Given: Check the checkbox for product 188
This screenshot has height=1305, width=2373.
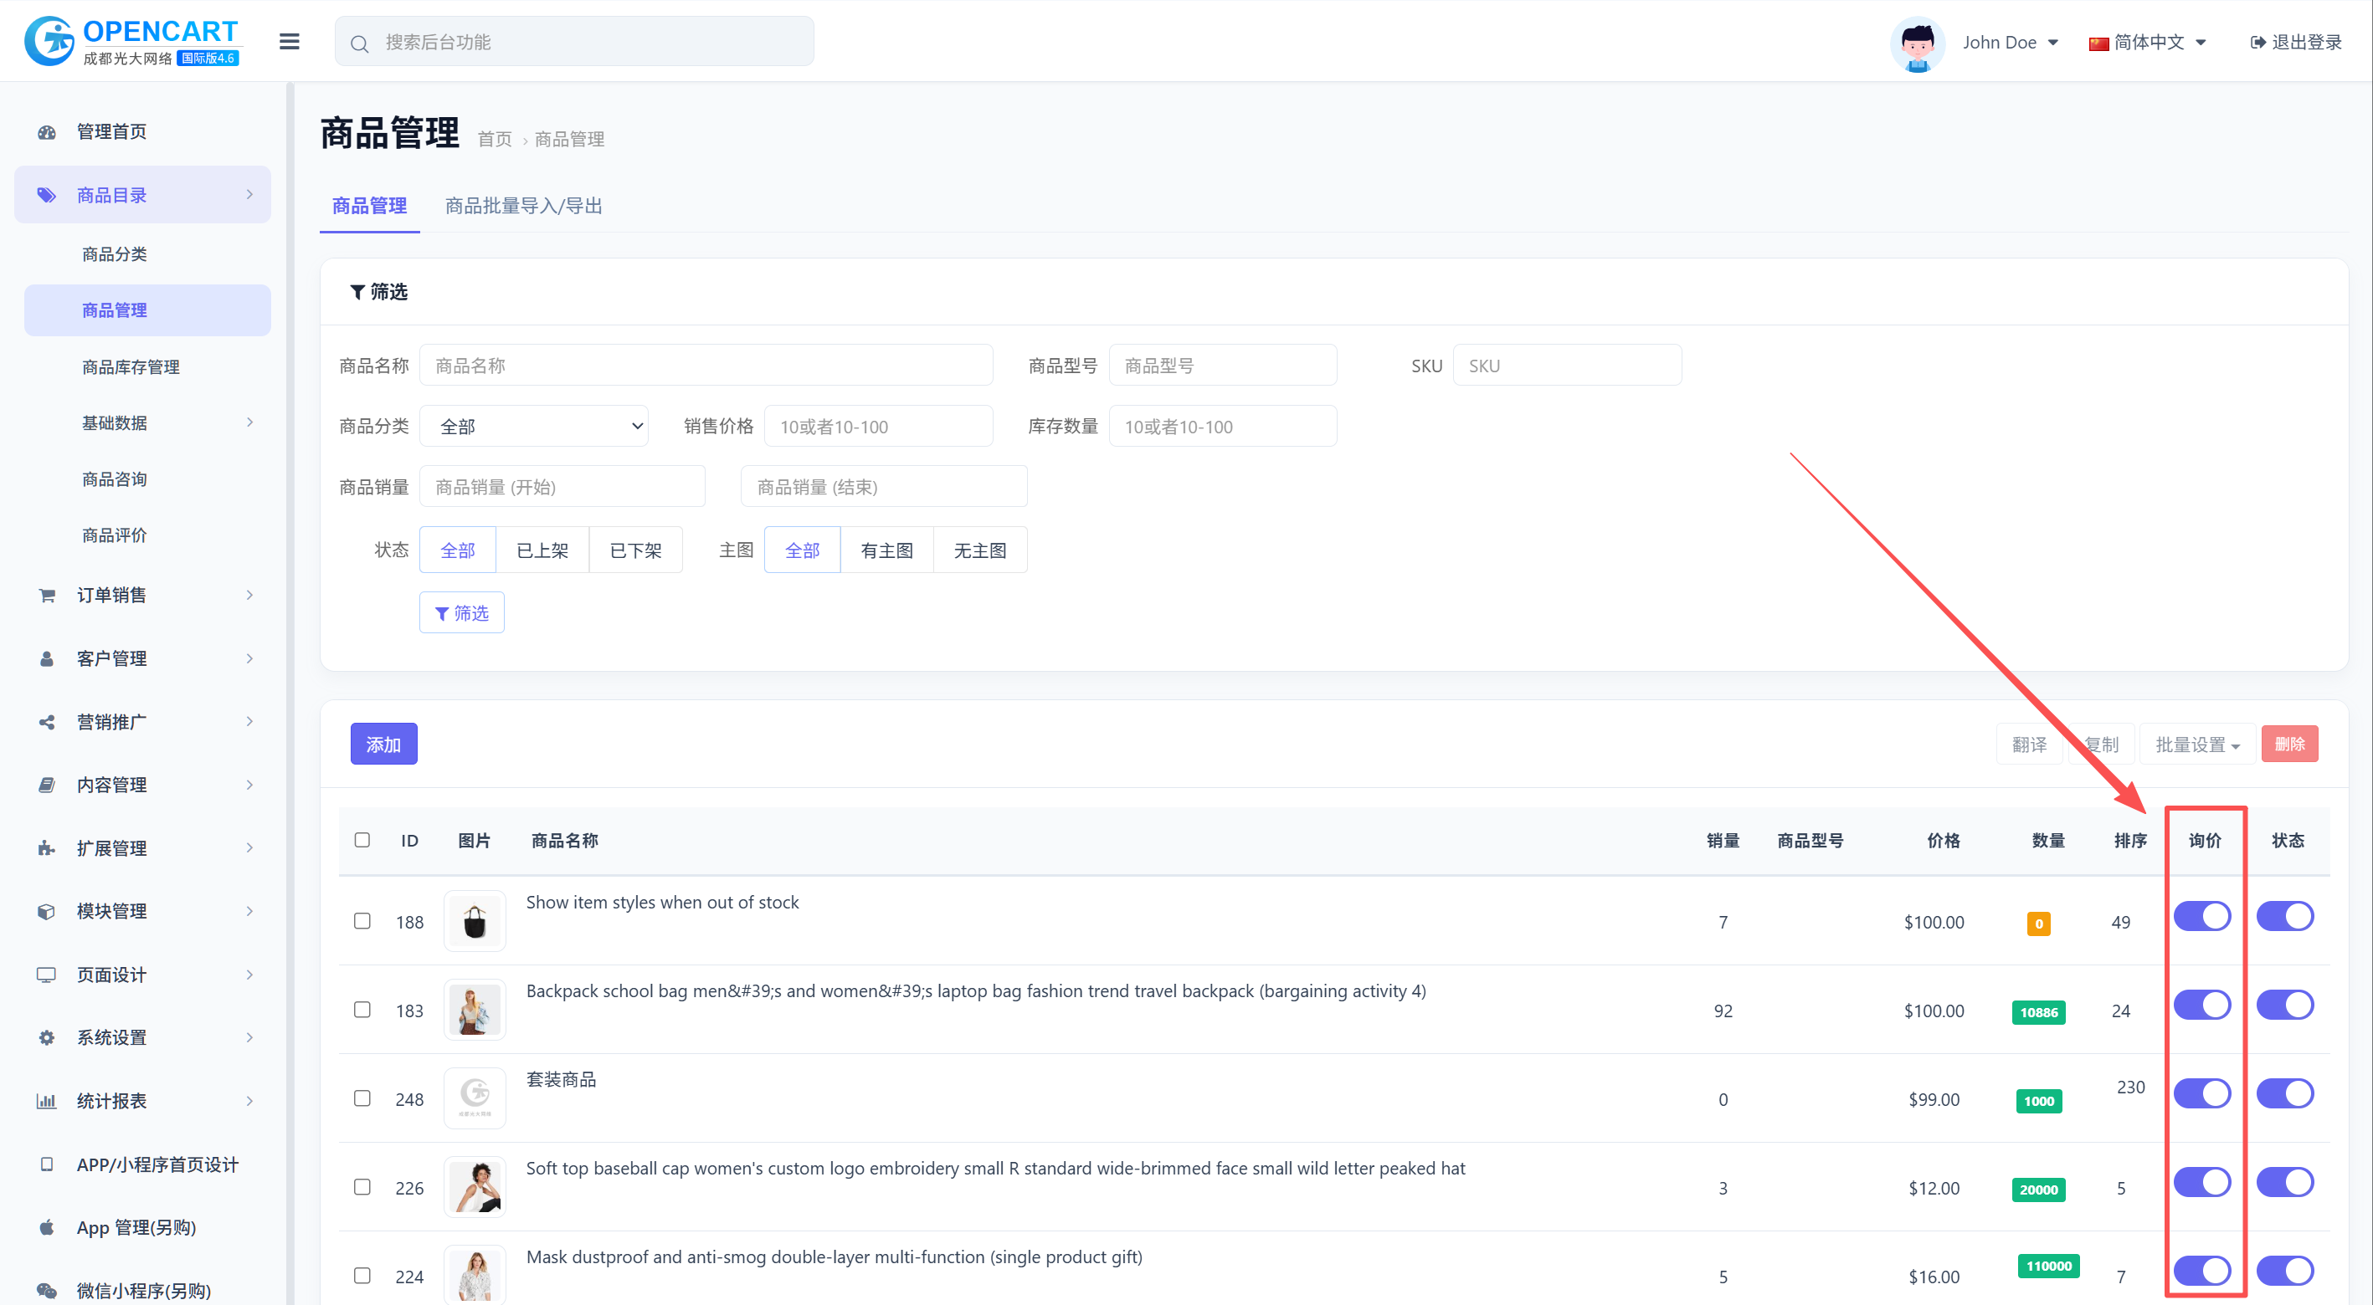Looking at the screenshot, I should click(362, 921).
